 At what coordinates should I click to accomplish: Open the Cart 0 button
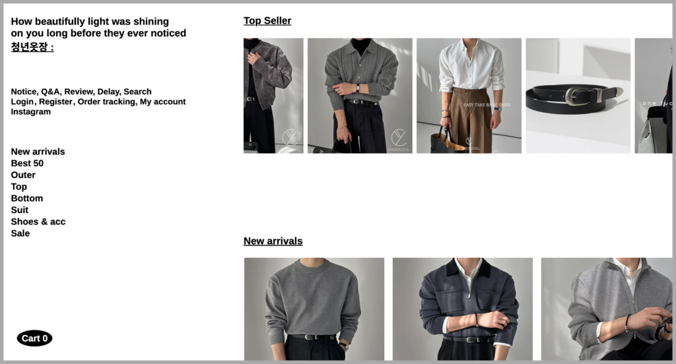coord(34,338)
